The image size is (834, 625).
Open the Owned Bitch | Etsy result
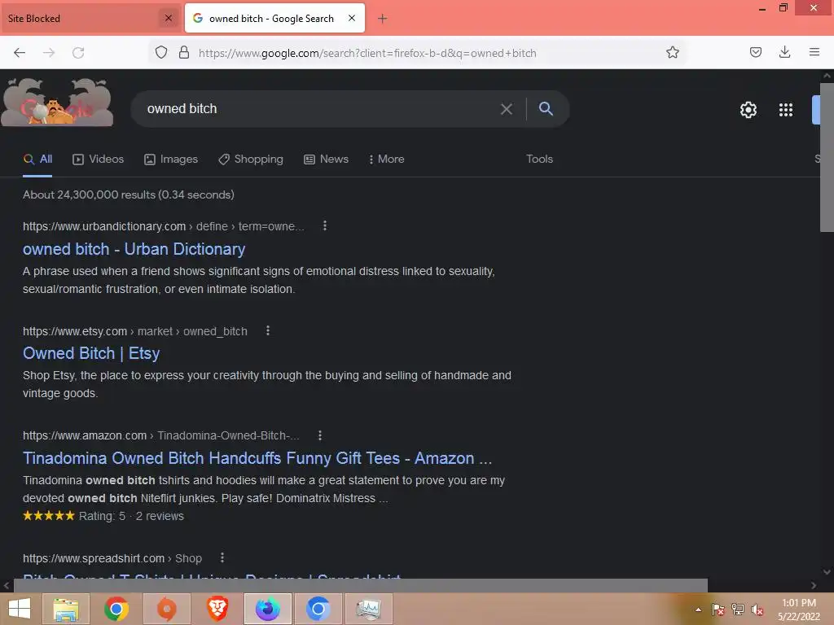(91, 353)
